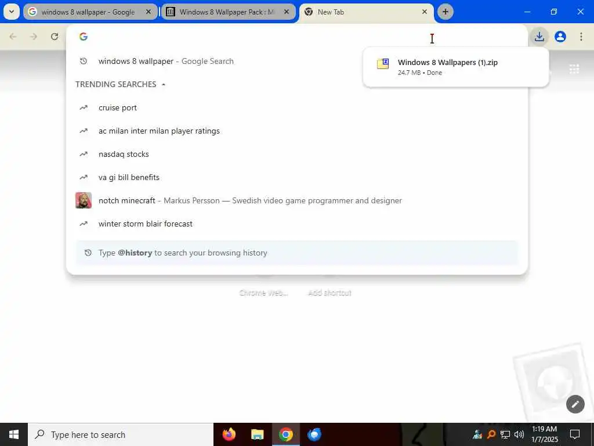
Task: Click the Google logo in the address bar
Action: pyautogui.click(x=84, y=37)
